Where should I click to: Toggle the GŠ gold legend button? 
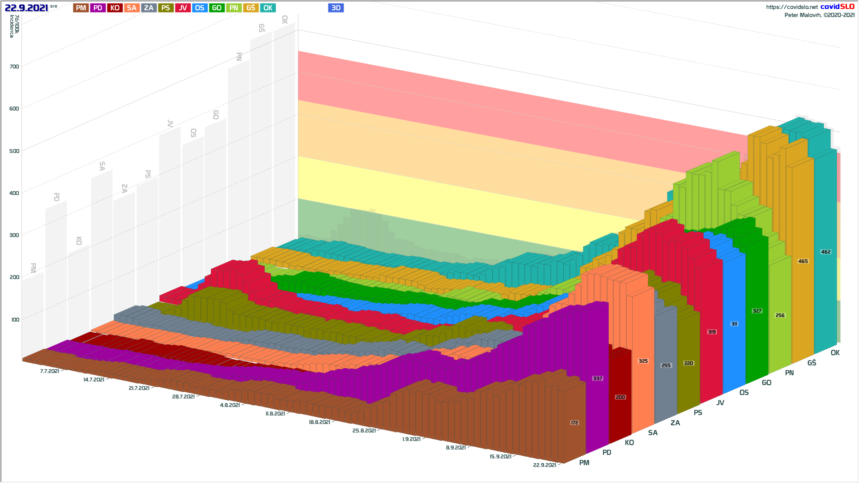251,8
